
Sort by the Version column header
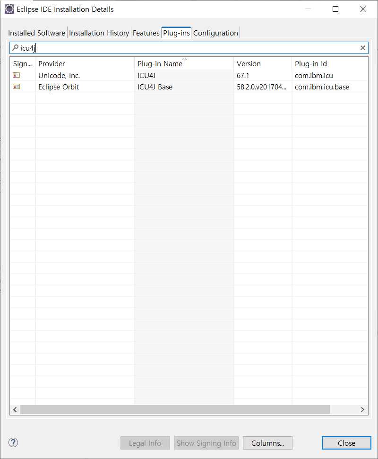[x=263, y=63]
